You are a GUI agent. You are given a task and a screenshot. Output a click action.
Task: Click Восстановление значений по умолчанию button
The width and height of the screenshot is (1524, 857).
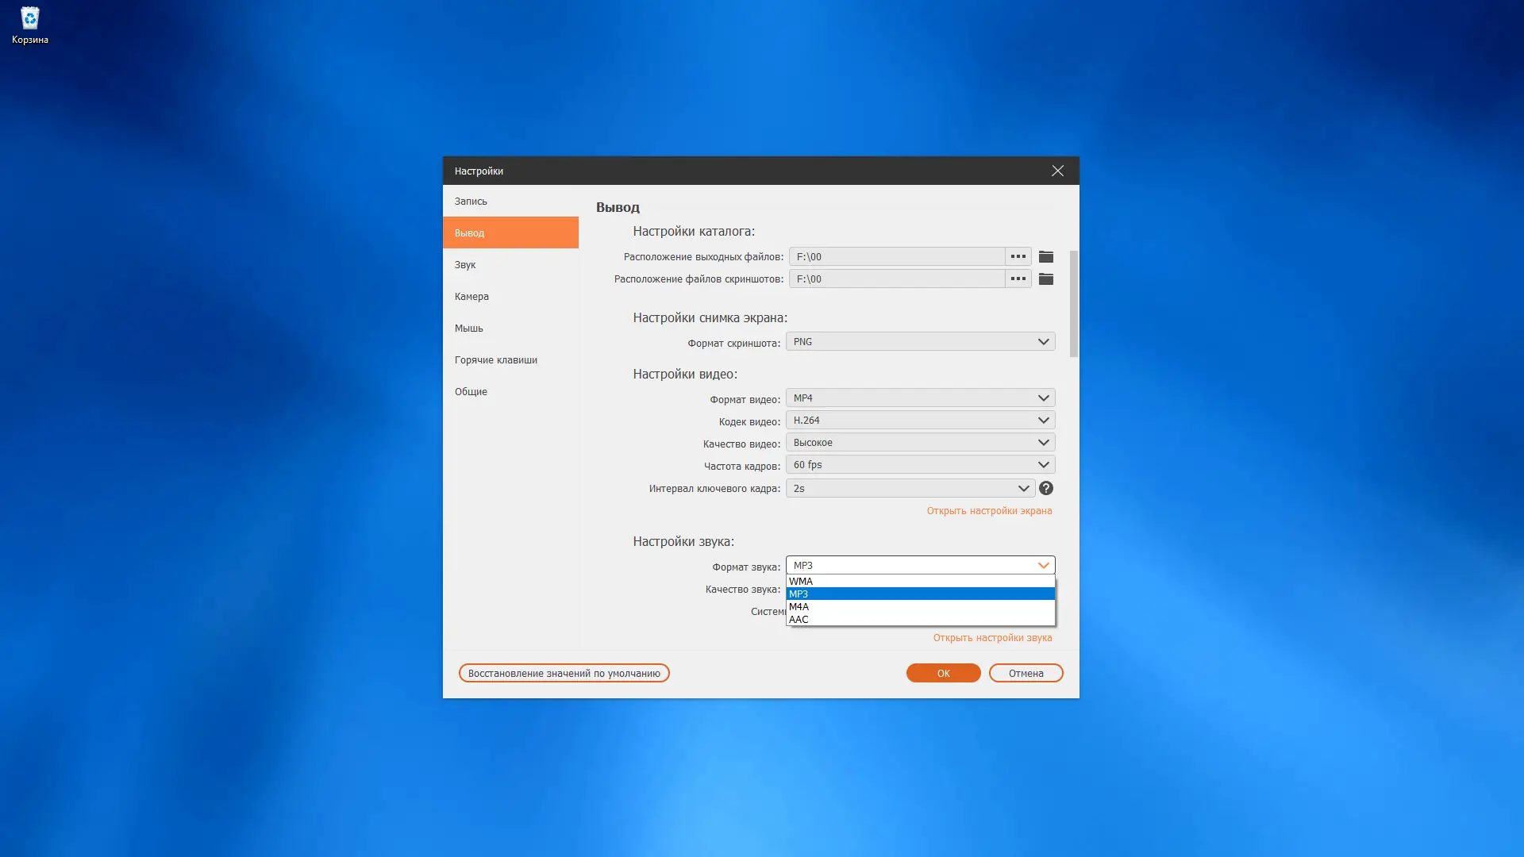tap(564, 673)
